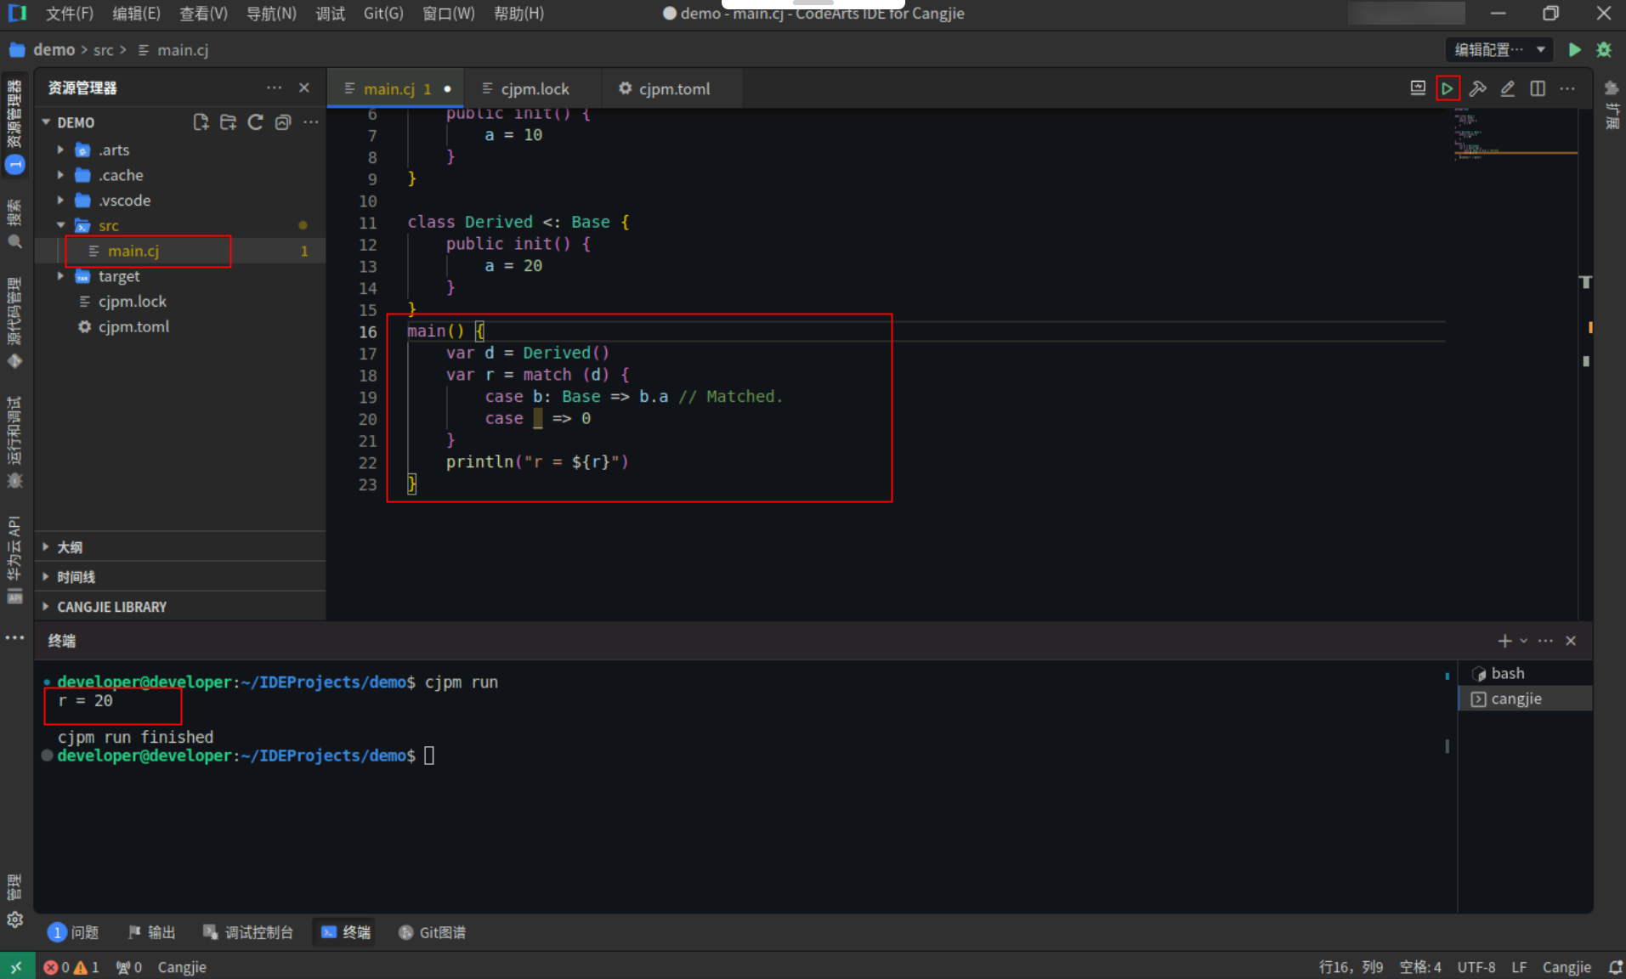Open DEMO section more actions menu
This screenshot has width=1626, height=979.
[x=311, y=122]
